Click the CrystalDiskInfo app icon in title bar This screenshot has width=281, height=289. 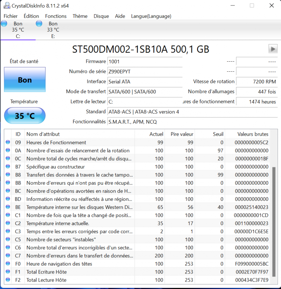coord(6,5)
